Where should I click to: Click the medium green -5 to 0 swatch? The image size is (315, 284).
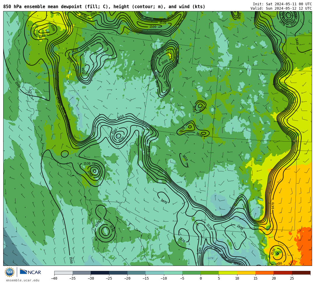(191, 273)
